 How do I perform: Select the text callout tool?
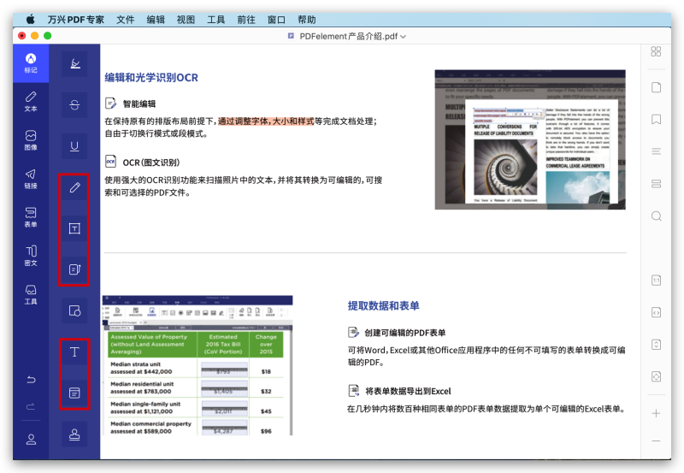tap(74, 269)
